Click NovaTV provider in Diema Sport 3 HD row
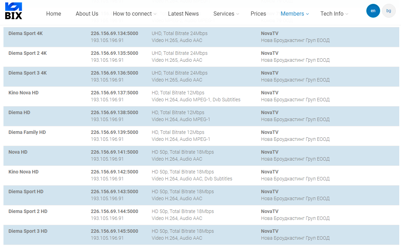 click(269, 231)
